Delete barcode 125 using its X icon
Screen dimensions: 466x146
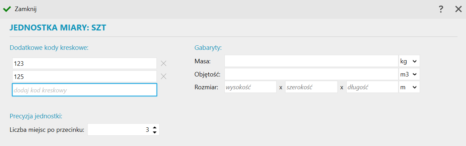(164, 76)
